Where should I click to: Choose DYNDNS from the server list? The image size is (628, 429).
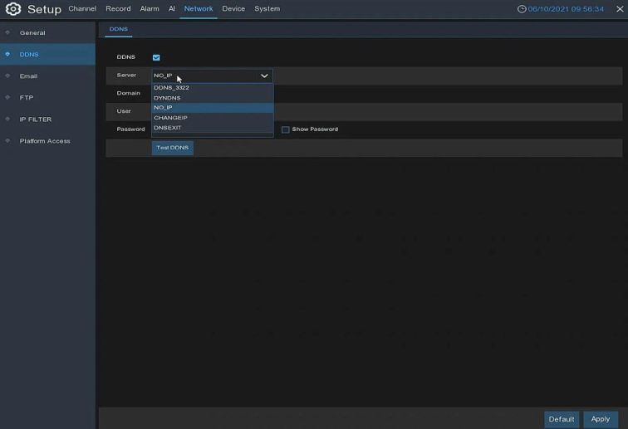(x=213, y=98)
